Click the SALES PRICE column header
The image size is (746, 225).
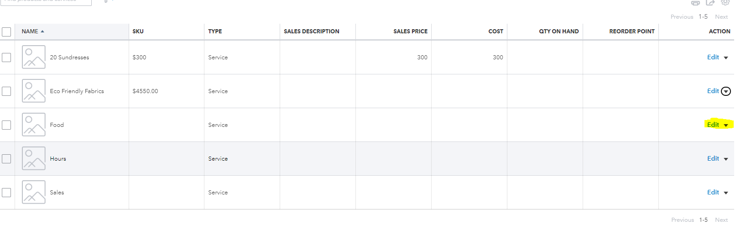click(410, 31)
